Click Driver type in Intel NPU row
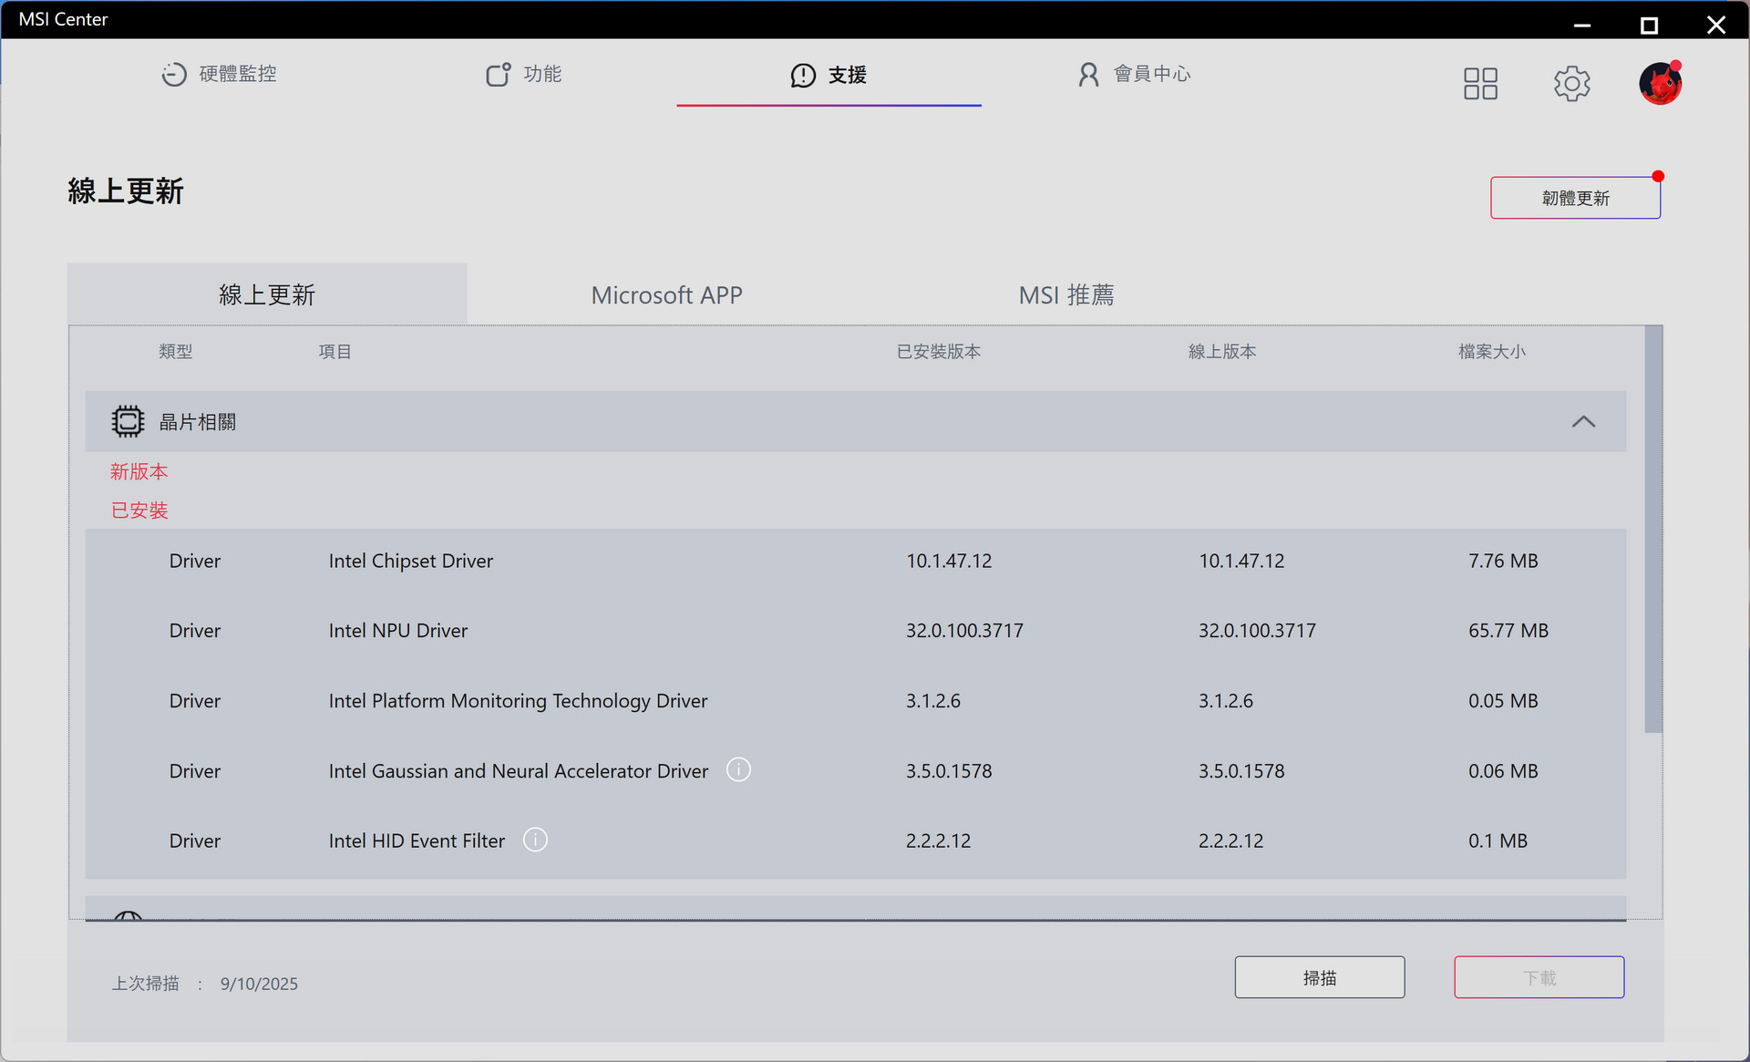Viewport: 1750px width, 1062px height. pos(195,631)
